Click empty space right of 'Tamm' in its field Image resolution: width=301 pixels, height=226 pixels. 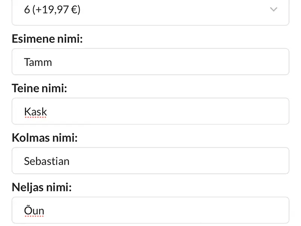(169, 62)
